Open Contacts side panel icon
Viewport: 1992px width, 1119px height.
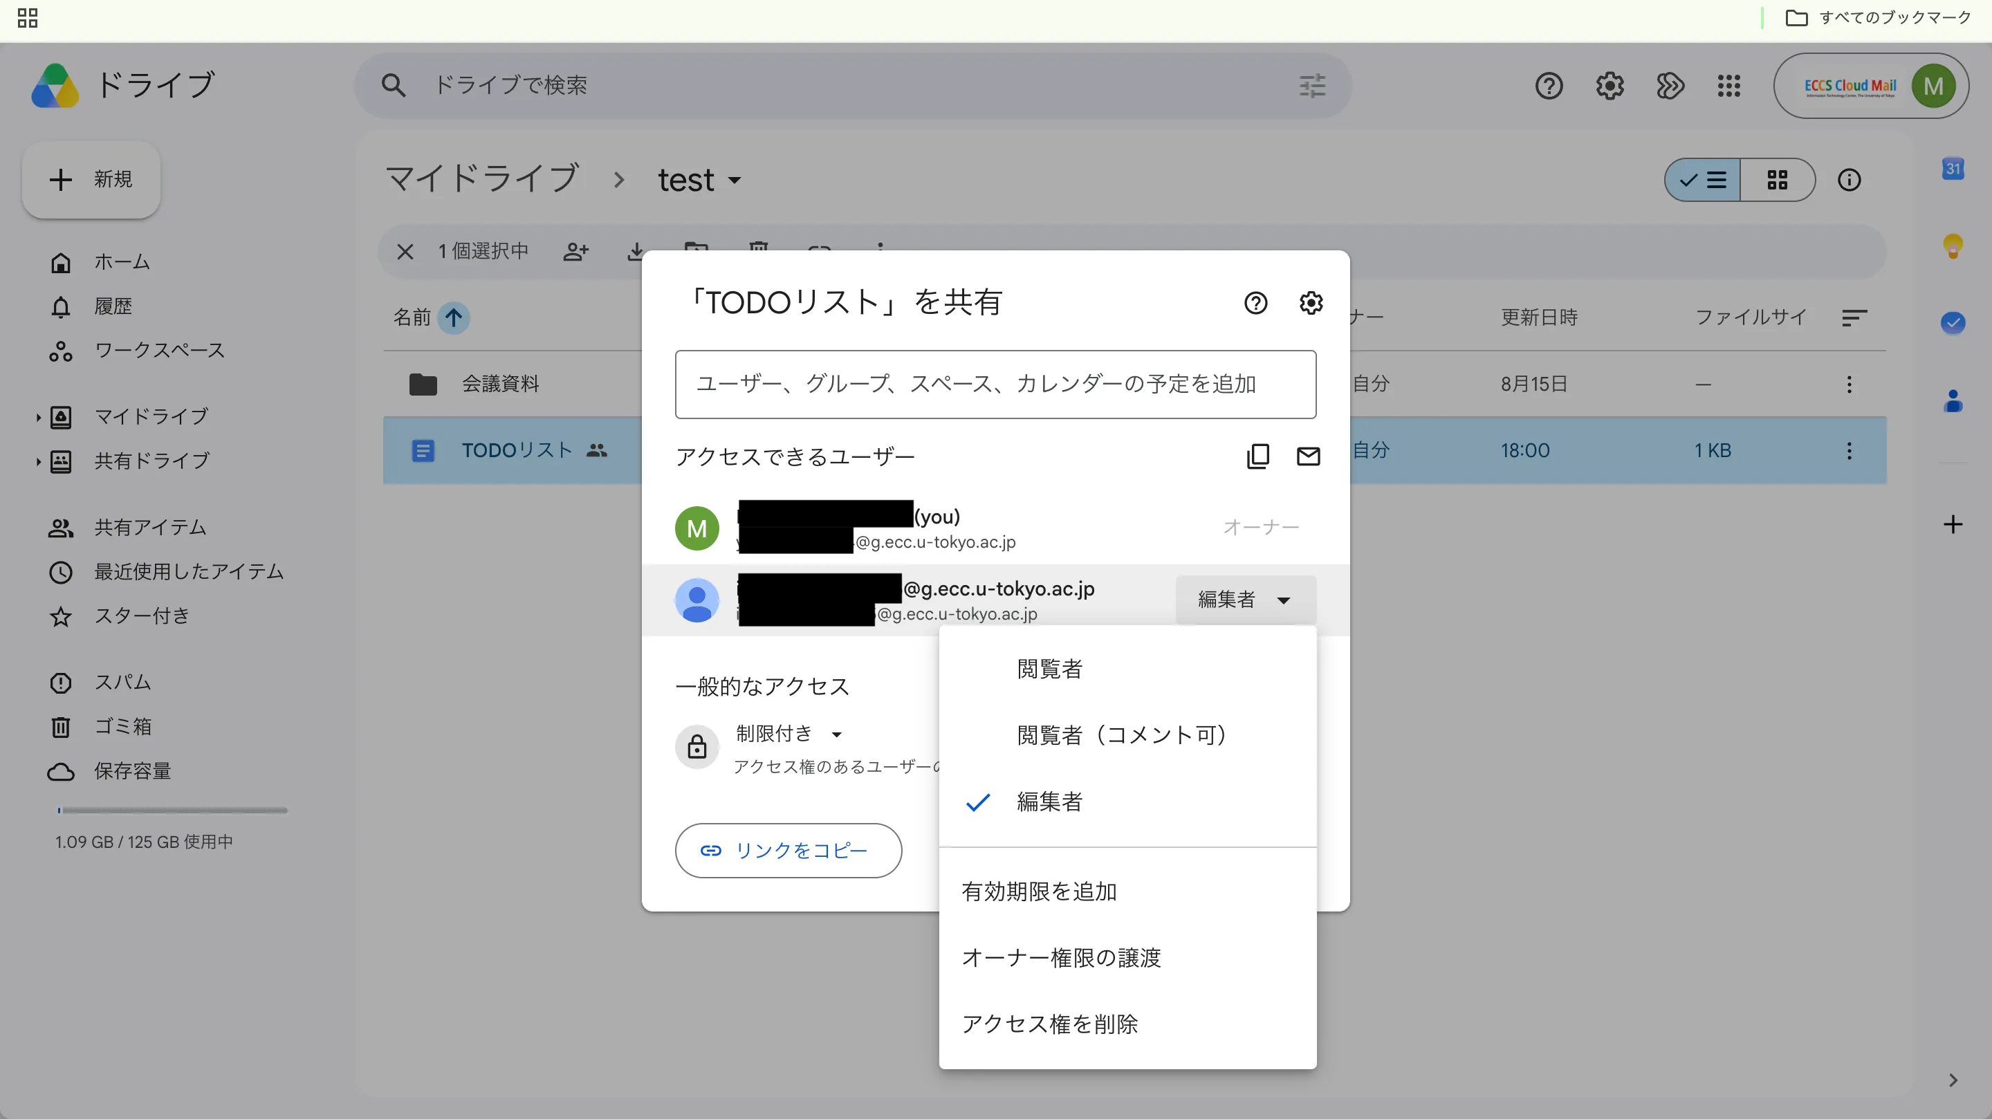click(1953, 400)
